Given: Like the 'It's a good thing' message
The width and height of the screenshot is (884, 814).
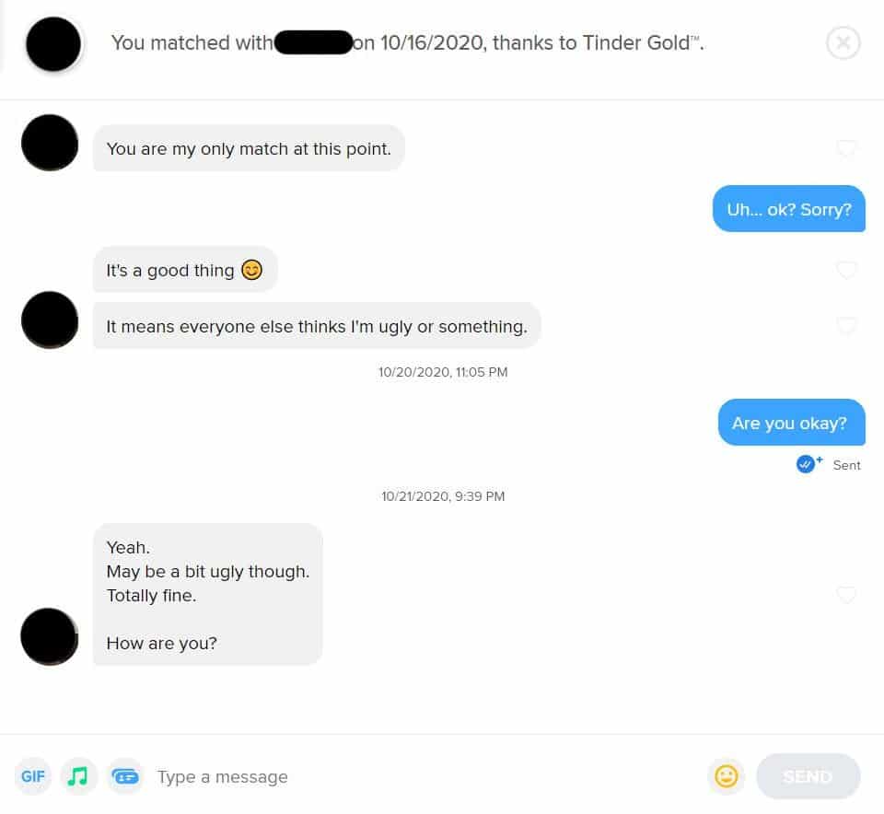Looking at the screenshot, I should point(845,270).
